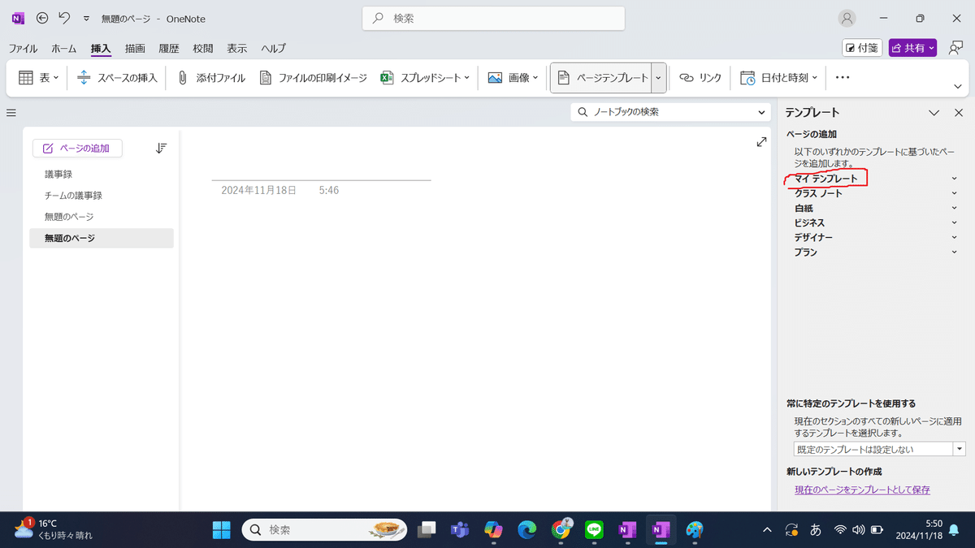
Task: Open 日付と時刻 date and time dropdown
Action: (779, 78)
